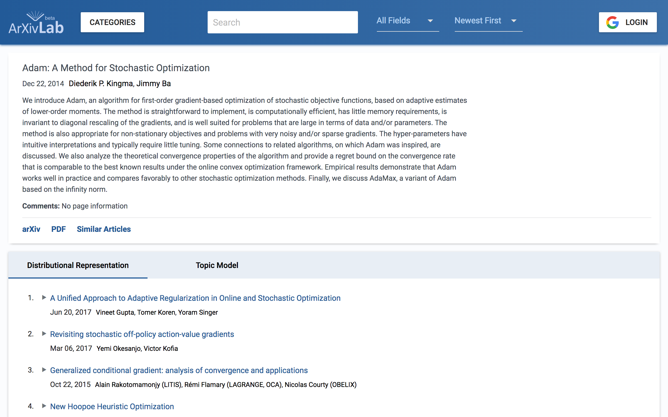The image size is (668, 417).
Task: Open the arXiv link for this paper
Action: [x=31, y=229]
